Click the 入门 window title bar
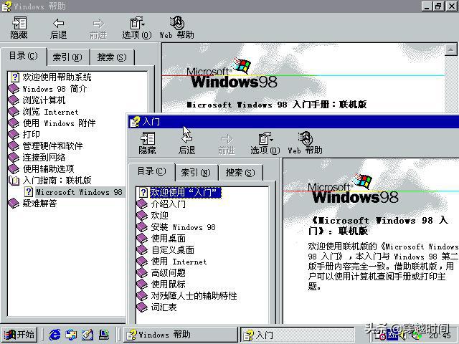Viewport: 459px width, 344px height. [293, 122]
